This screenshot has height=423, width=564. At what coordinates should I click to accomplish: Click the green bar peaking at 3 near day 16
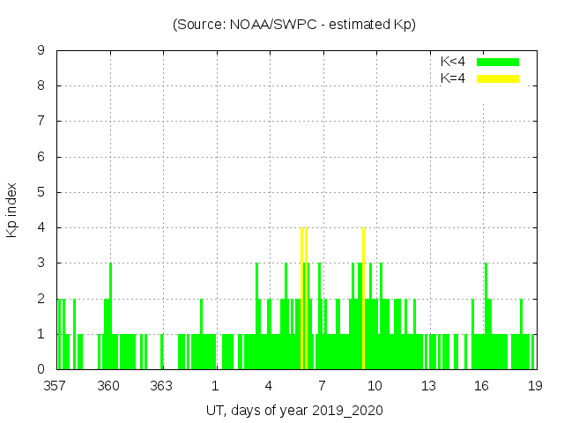click(x=486, y=317)
